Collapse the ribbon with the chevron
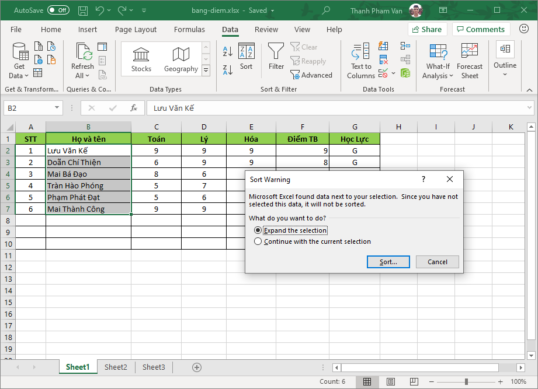 pyautogui.click(x=529, y=90)
